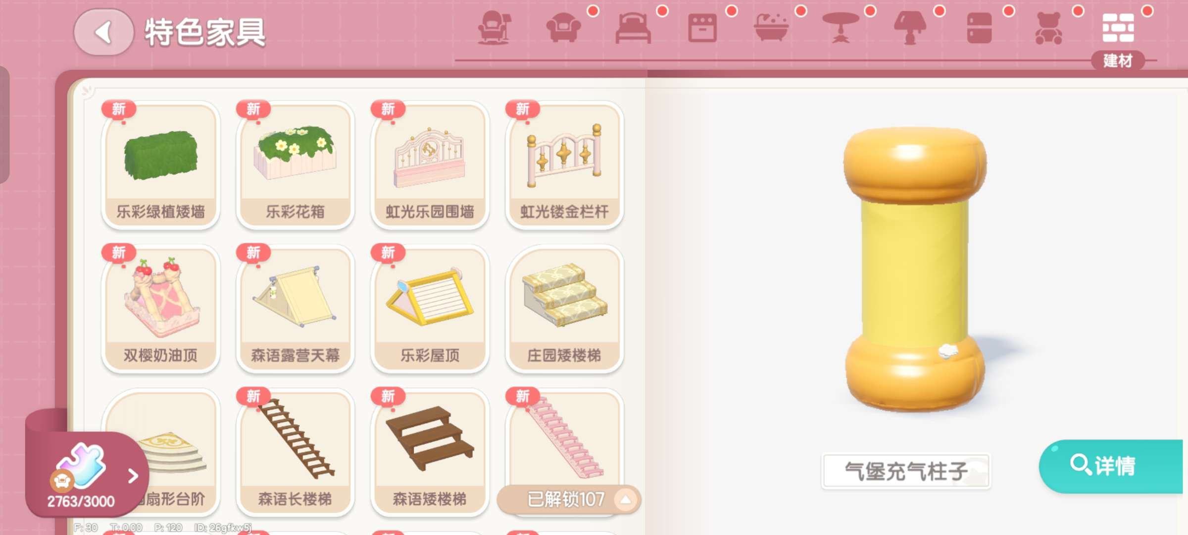
Task: Choose the 虹光镂金栏杆 railing item
Action: [564, 165]
